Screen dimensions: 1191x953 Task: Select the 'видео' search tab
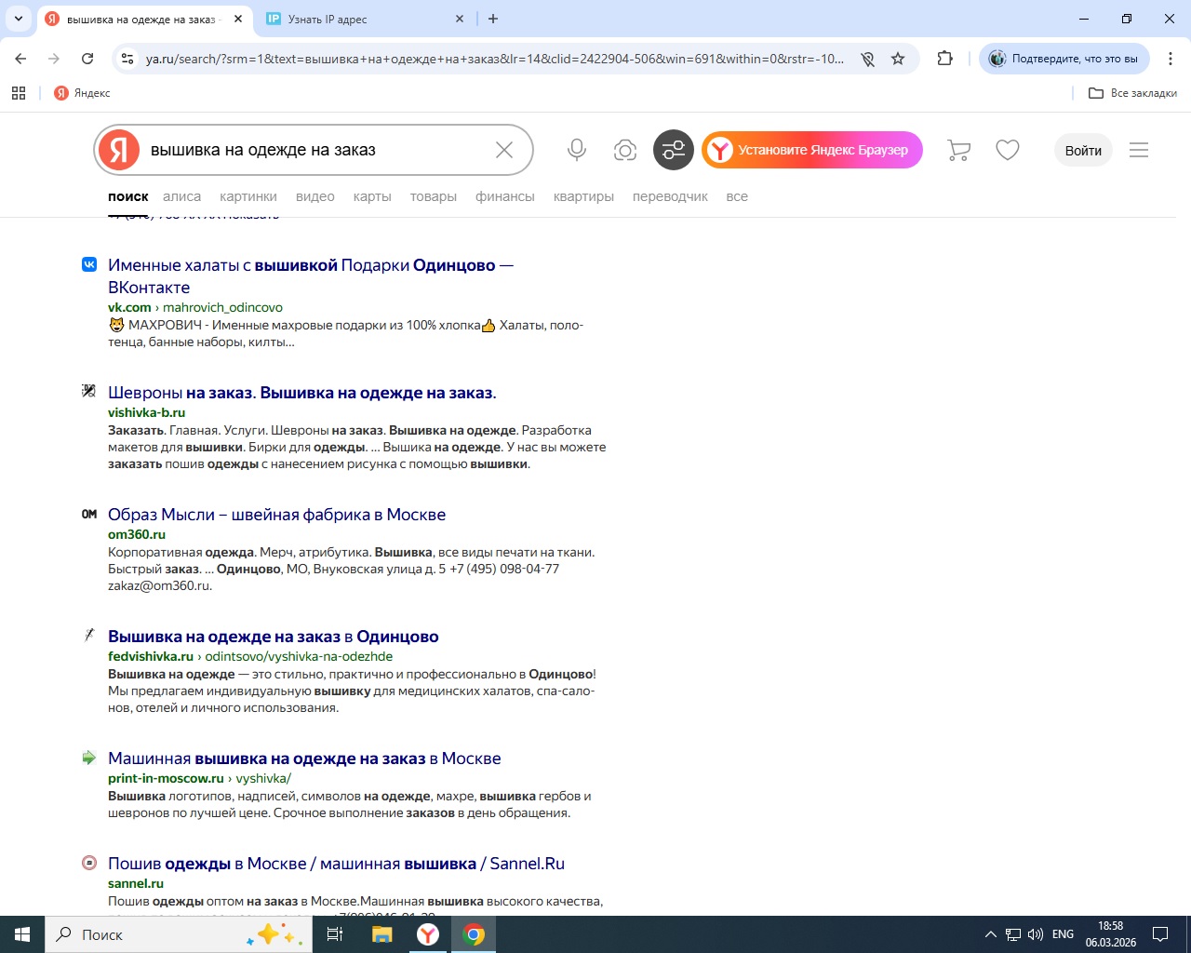point(315,196)
